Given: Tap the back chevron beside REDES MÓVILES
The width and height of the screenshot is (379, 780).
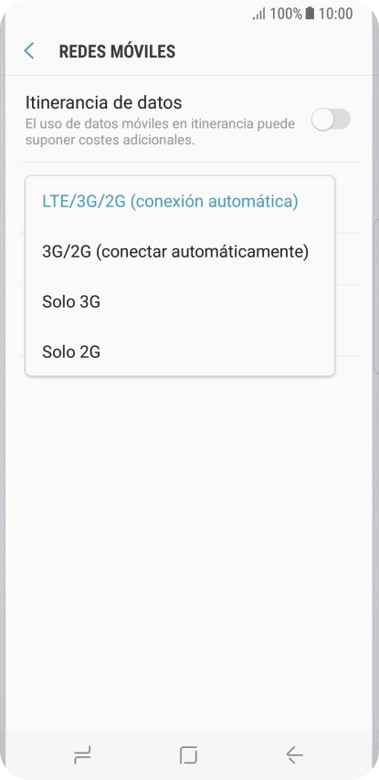Looking at the screenshot, I should (x=29, y=51).
